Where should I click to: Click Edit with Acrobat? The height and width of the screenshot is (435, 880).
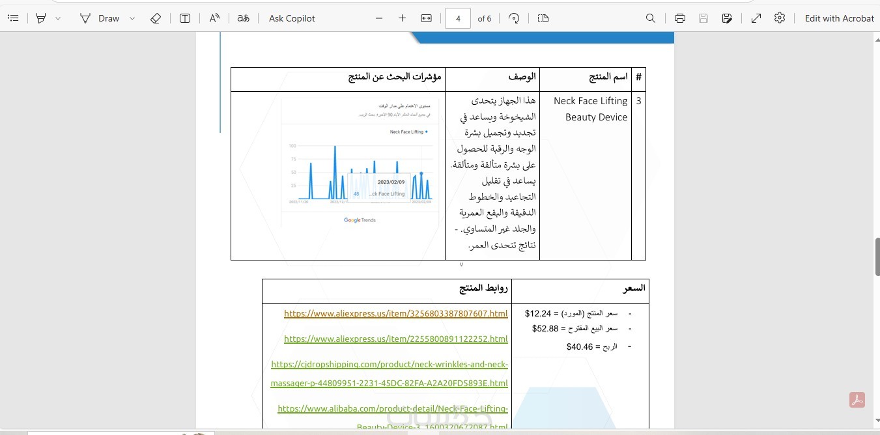(x=839, y=18)
